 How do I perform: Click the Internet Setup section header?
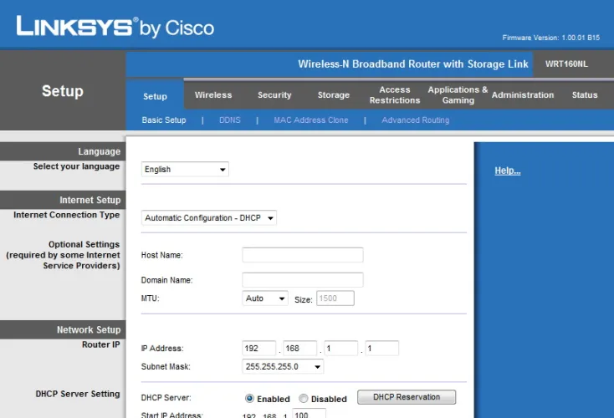coord(63,200)
